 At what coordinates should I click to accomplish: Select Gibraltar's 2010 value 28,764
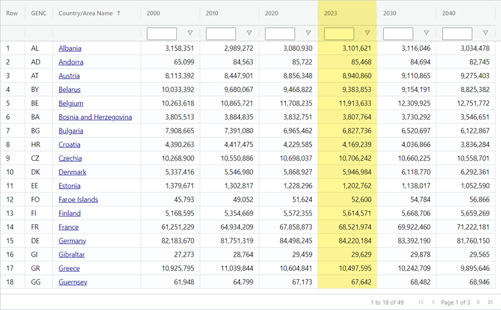[x=243, y=254]
